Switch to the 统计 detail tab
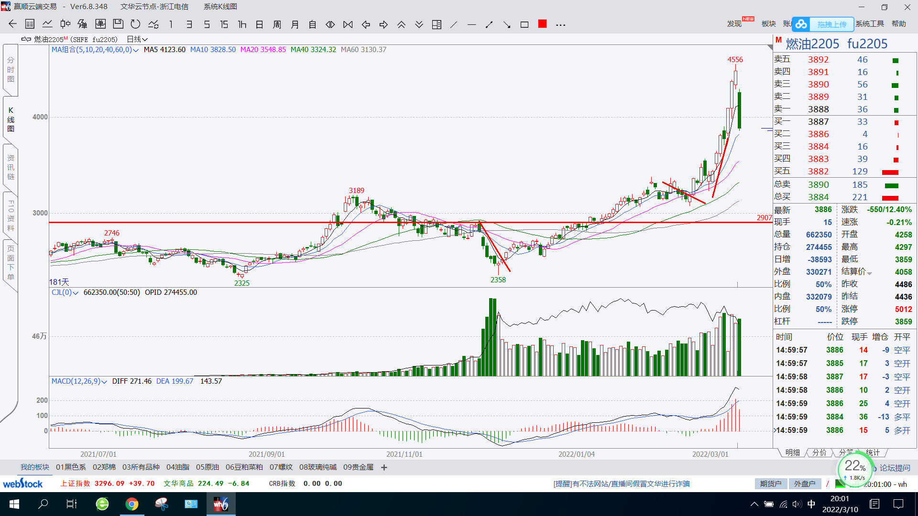918x516 pixels. click(873, 452)
